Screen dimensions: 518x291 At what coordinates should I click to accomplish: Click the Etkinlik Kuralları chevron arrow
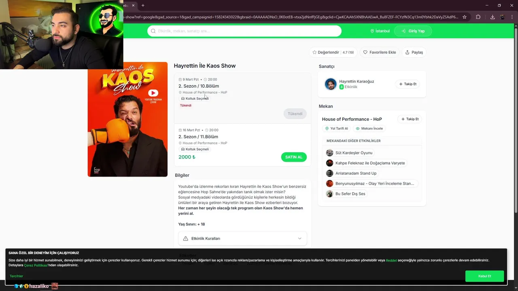point(299,238)
